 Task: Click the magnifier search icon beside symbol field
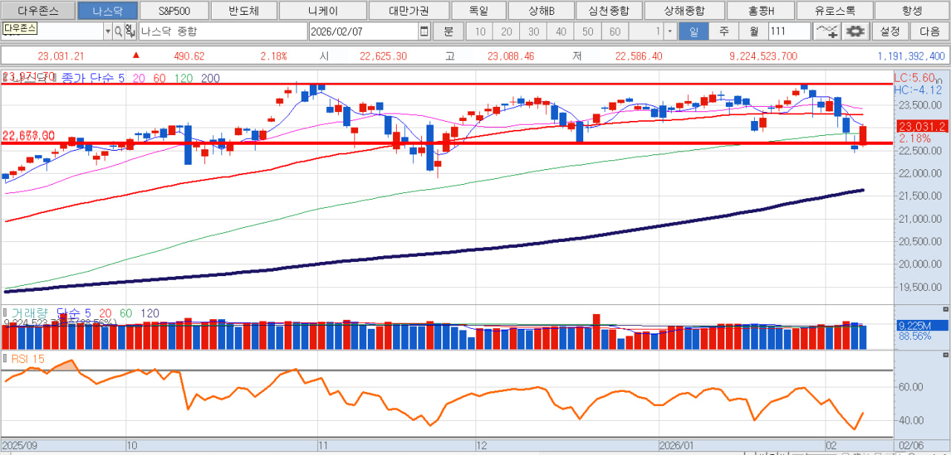118,31
